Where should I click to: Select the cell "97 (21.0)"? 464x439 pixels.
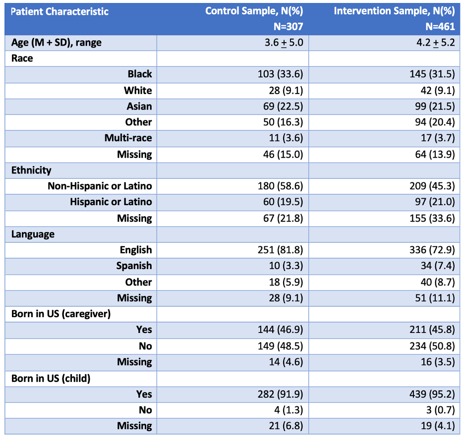[435, 202]
